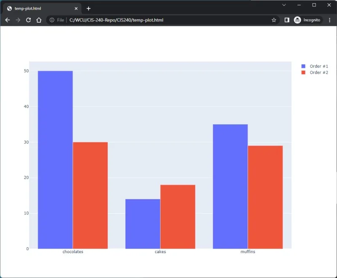Click the browser forward arrow

(18, 20)
